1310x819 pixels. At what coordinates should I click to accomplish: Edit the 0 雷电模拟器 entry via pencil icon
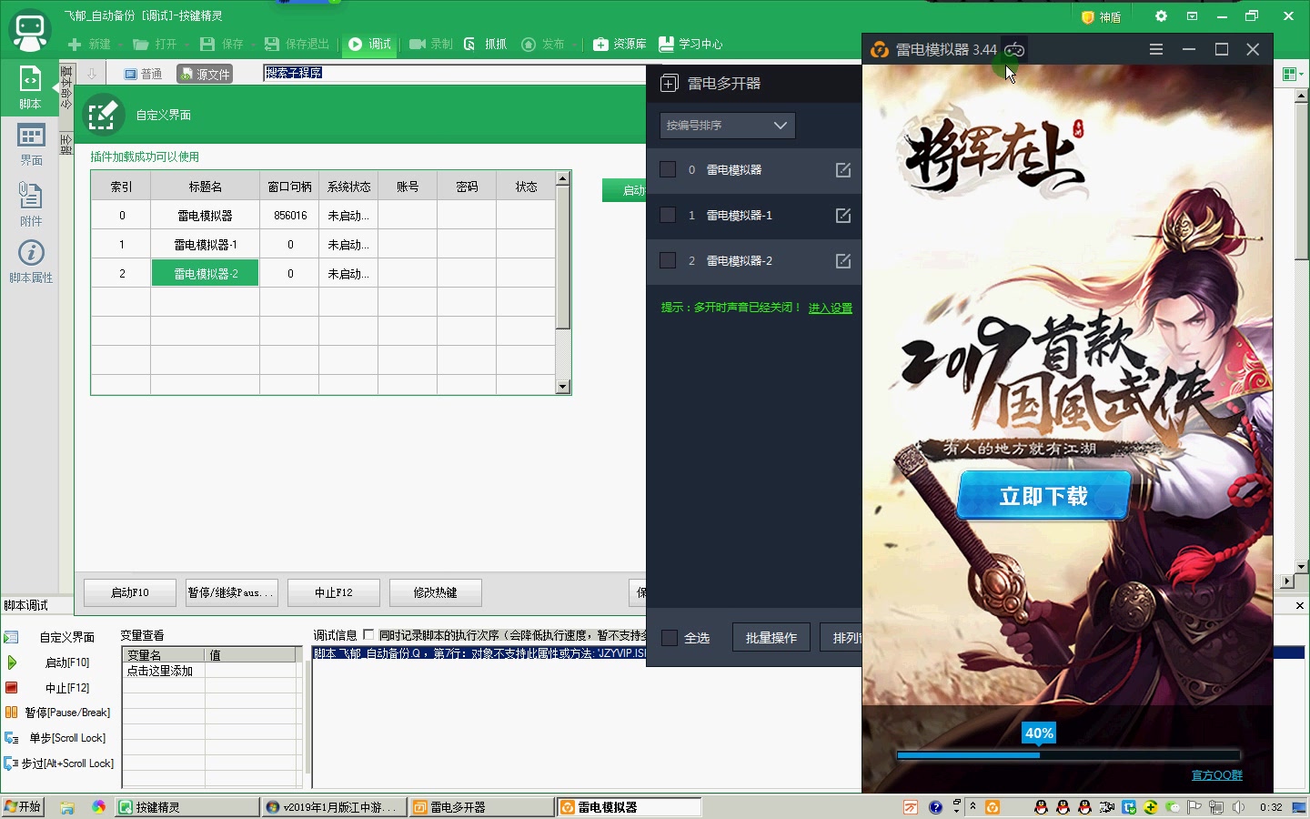pos(843,169)
